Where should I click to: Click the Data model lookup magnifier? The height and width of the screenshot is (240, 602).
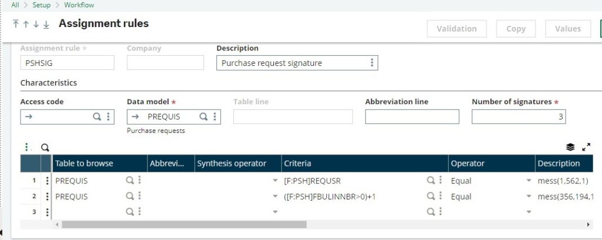203,116
